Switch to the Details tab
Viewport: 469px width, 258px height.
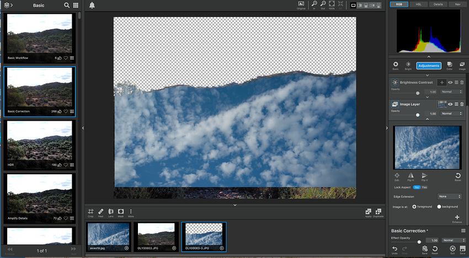(438, 4)
